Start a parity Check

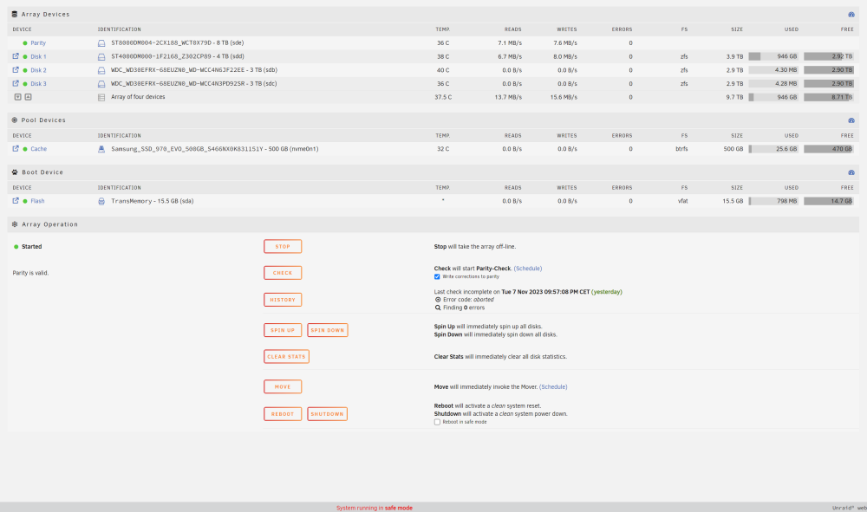tap(283, 273)
